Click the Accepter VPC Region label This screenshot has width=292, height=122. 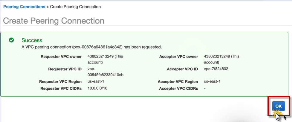tap(178, 82)
